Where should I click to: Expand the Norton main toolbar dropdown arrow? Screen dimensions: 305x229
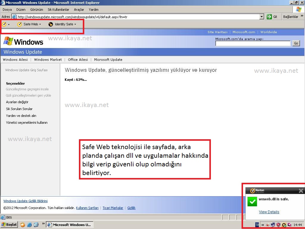point(9,24)
